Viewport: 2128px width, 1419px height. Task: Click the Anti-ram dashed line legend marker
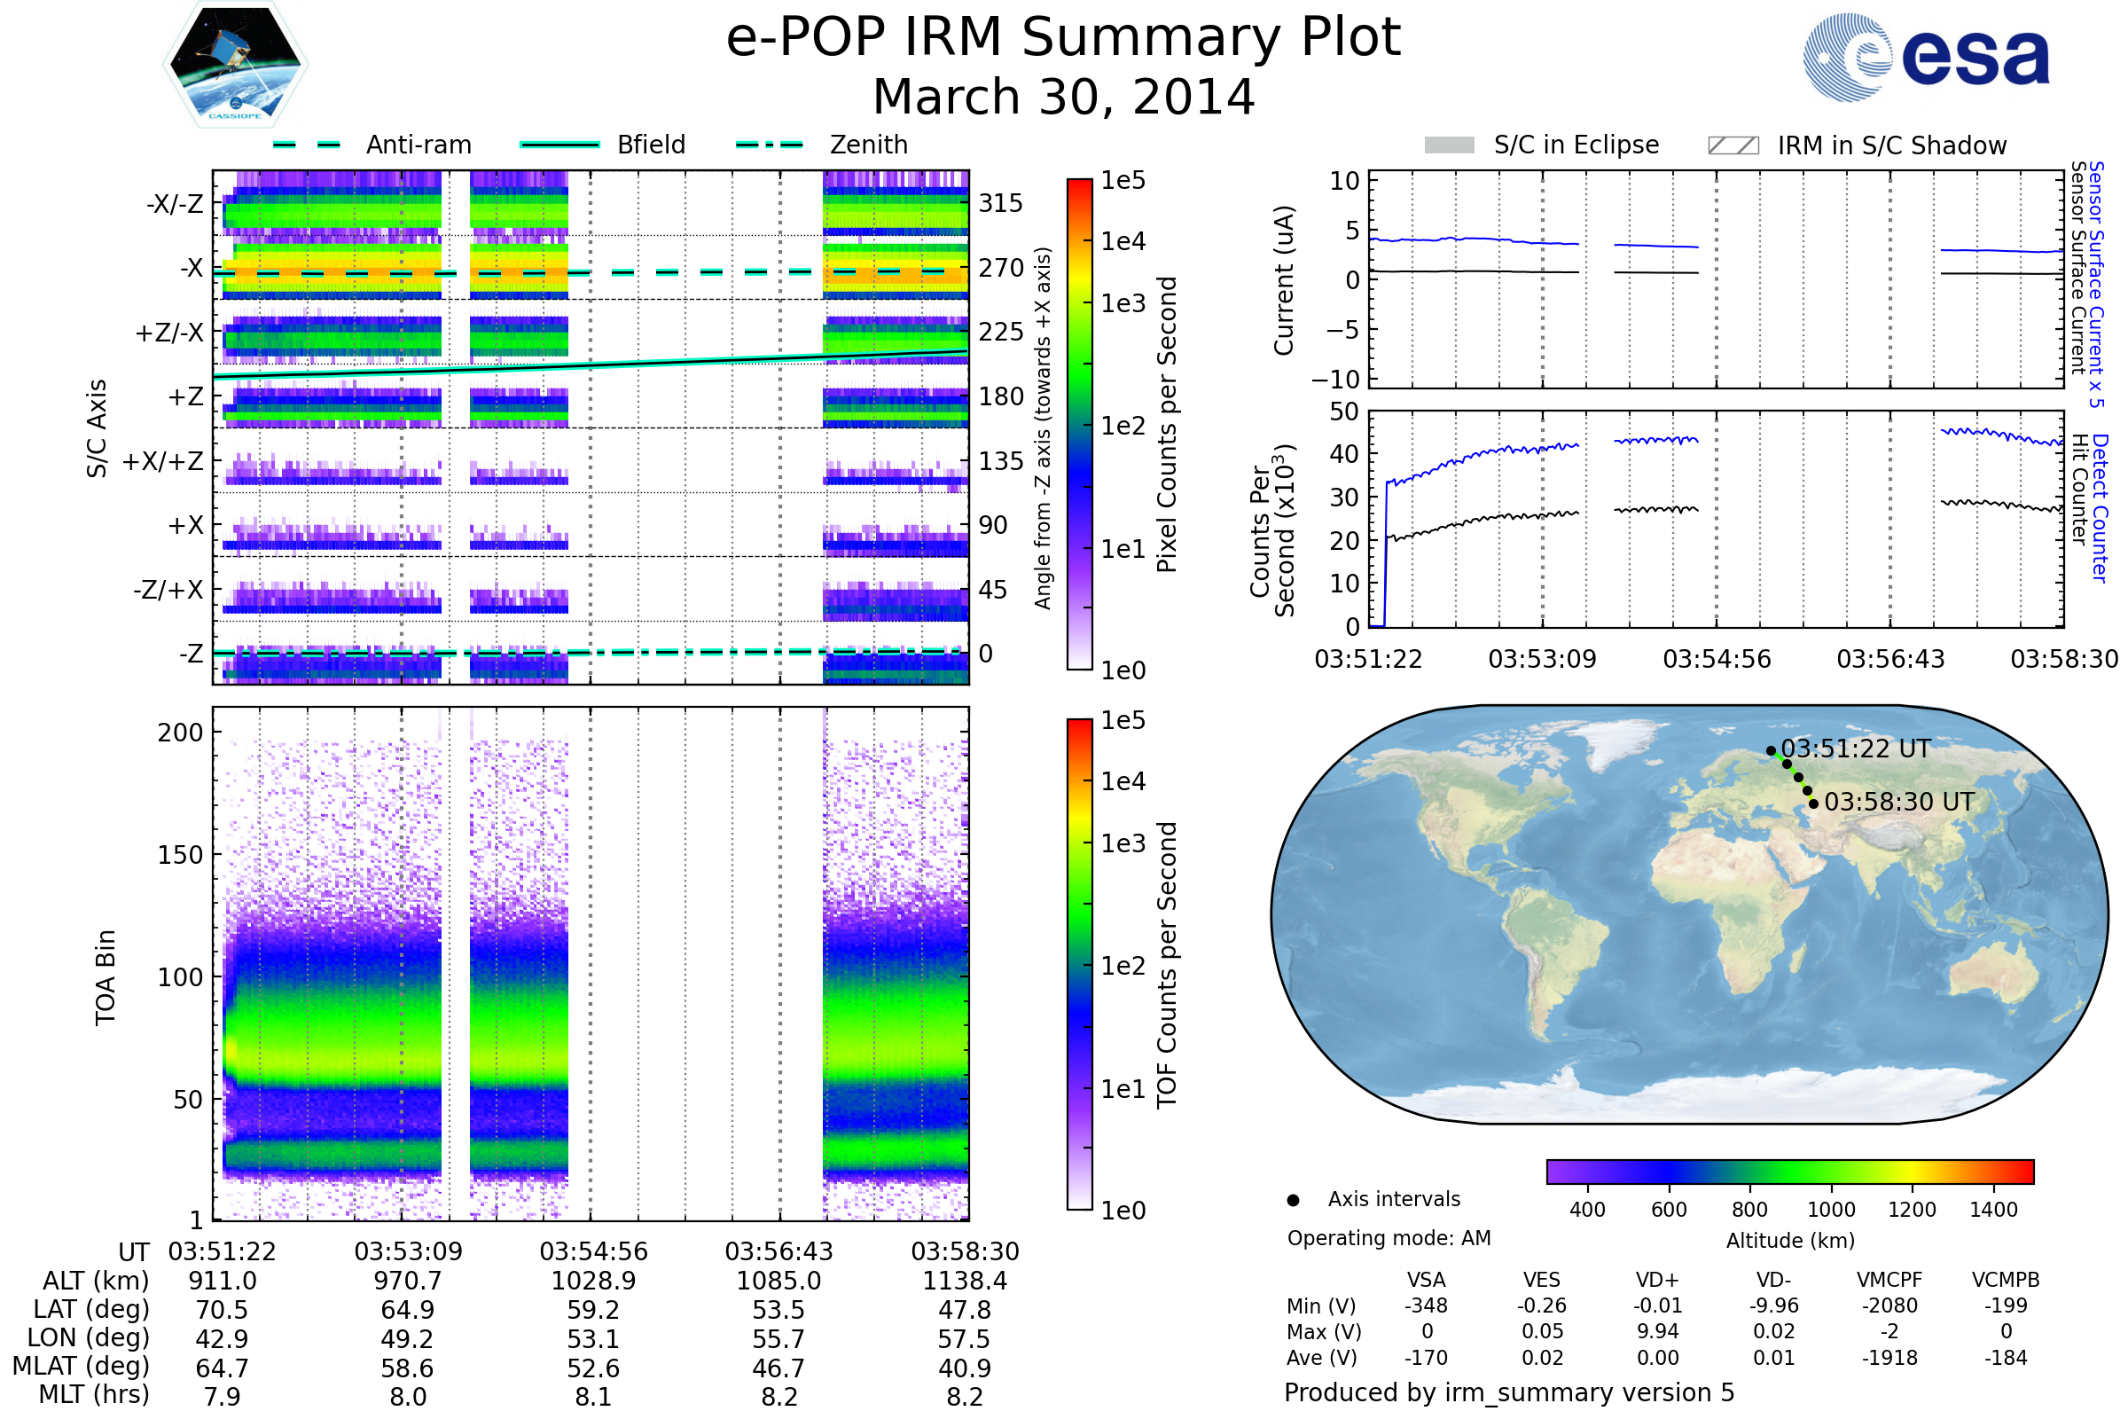[x=307, y=145]
